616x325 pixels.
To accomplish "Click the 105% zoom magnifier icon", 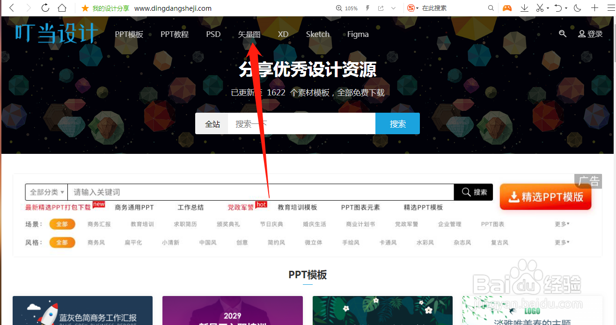I will pyautogui.click(x=339, y=8).
